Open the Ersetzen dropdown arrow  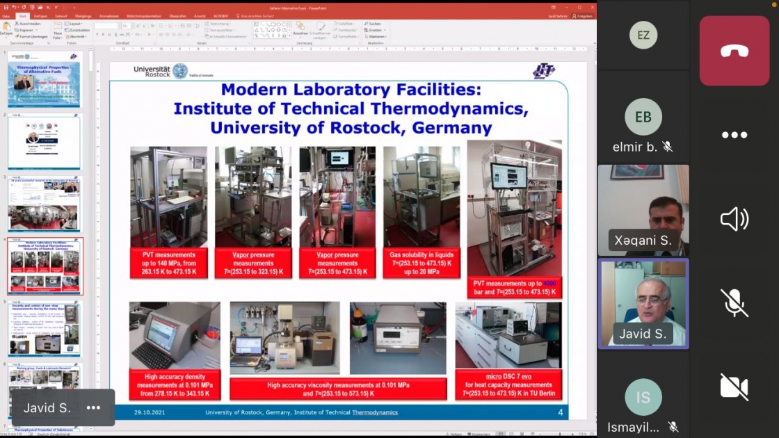click(x=385, y=31)
